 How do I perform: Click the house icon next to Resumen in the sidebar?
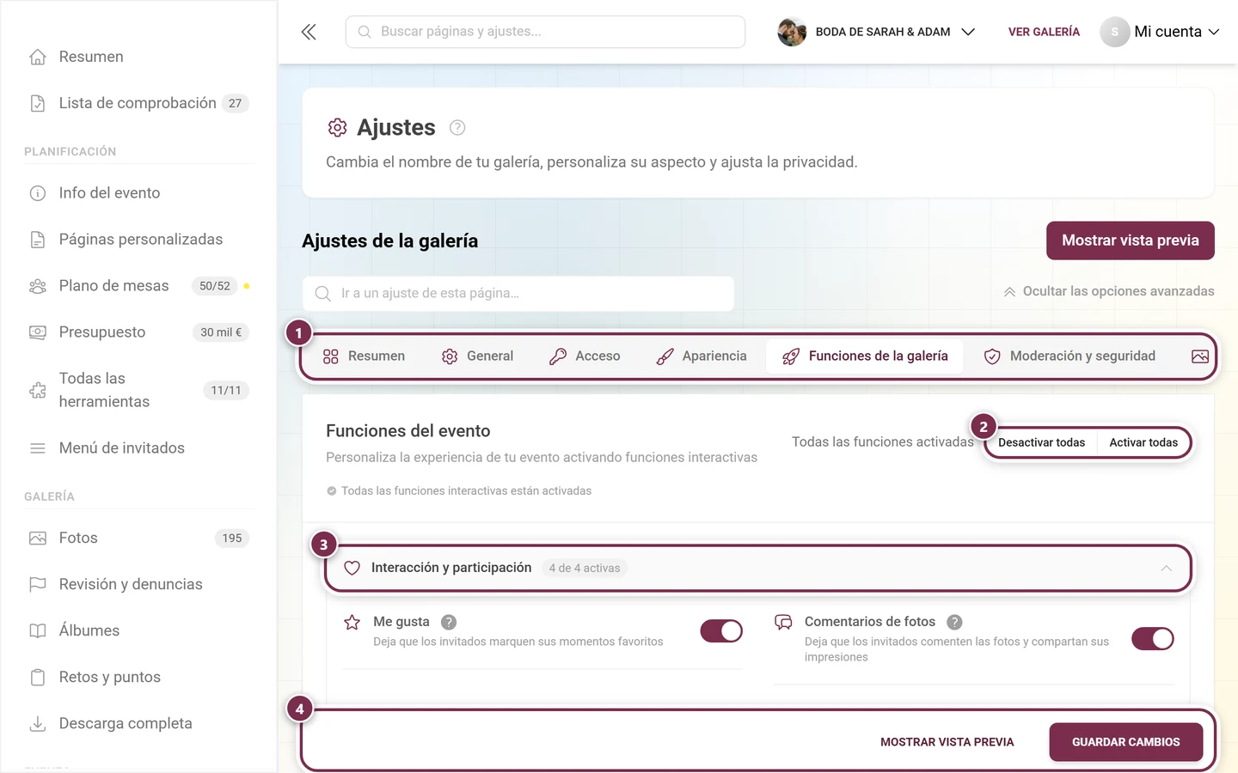[x=38, y=57]
